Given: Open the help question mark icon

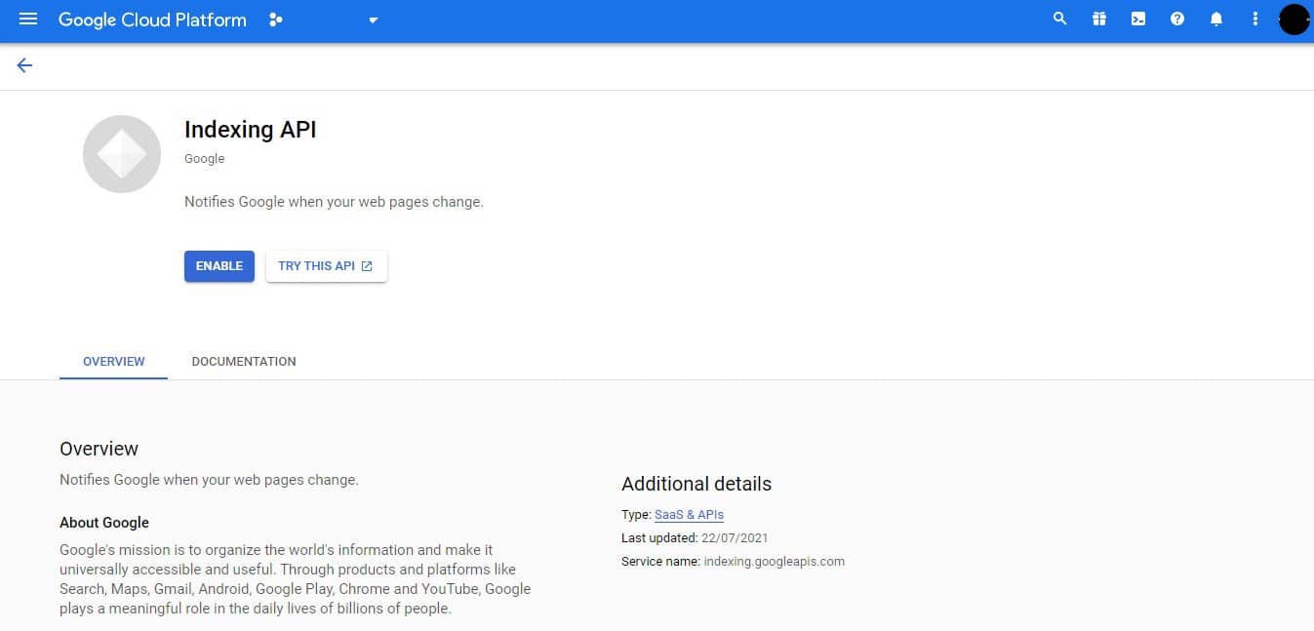Looking at the screenshot, I should (x=1177, y=19).
